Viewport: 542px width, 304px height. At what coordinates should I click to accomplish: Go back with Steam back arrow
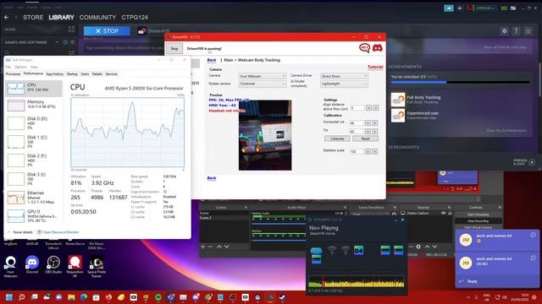point(7,17)
